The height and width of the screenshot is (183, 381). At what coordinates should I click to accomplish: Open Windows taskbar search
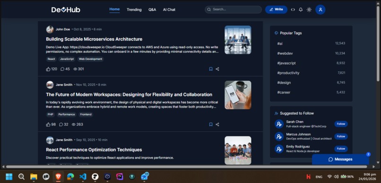(x=21, y=177)
